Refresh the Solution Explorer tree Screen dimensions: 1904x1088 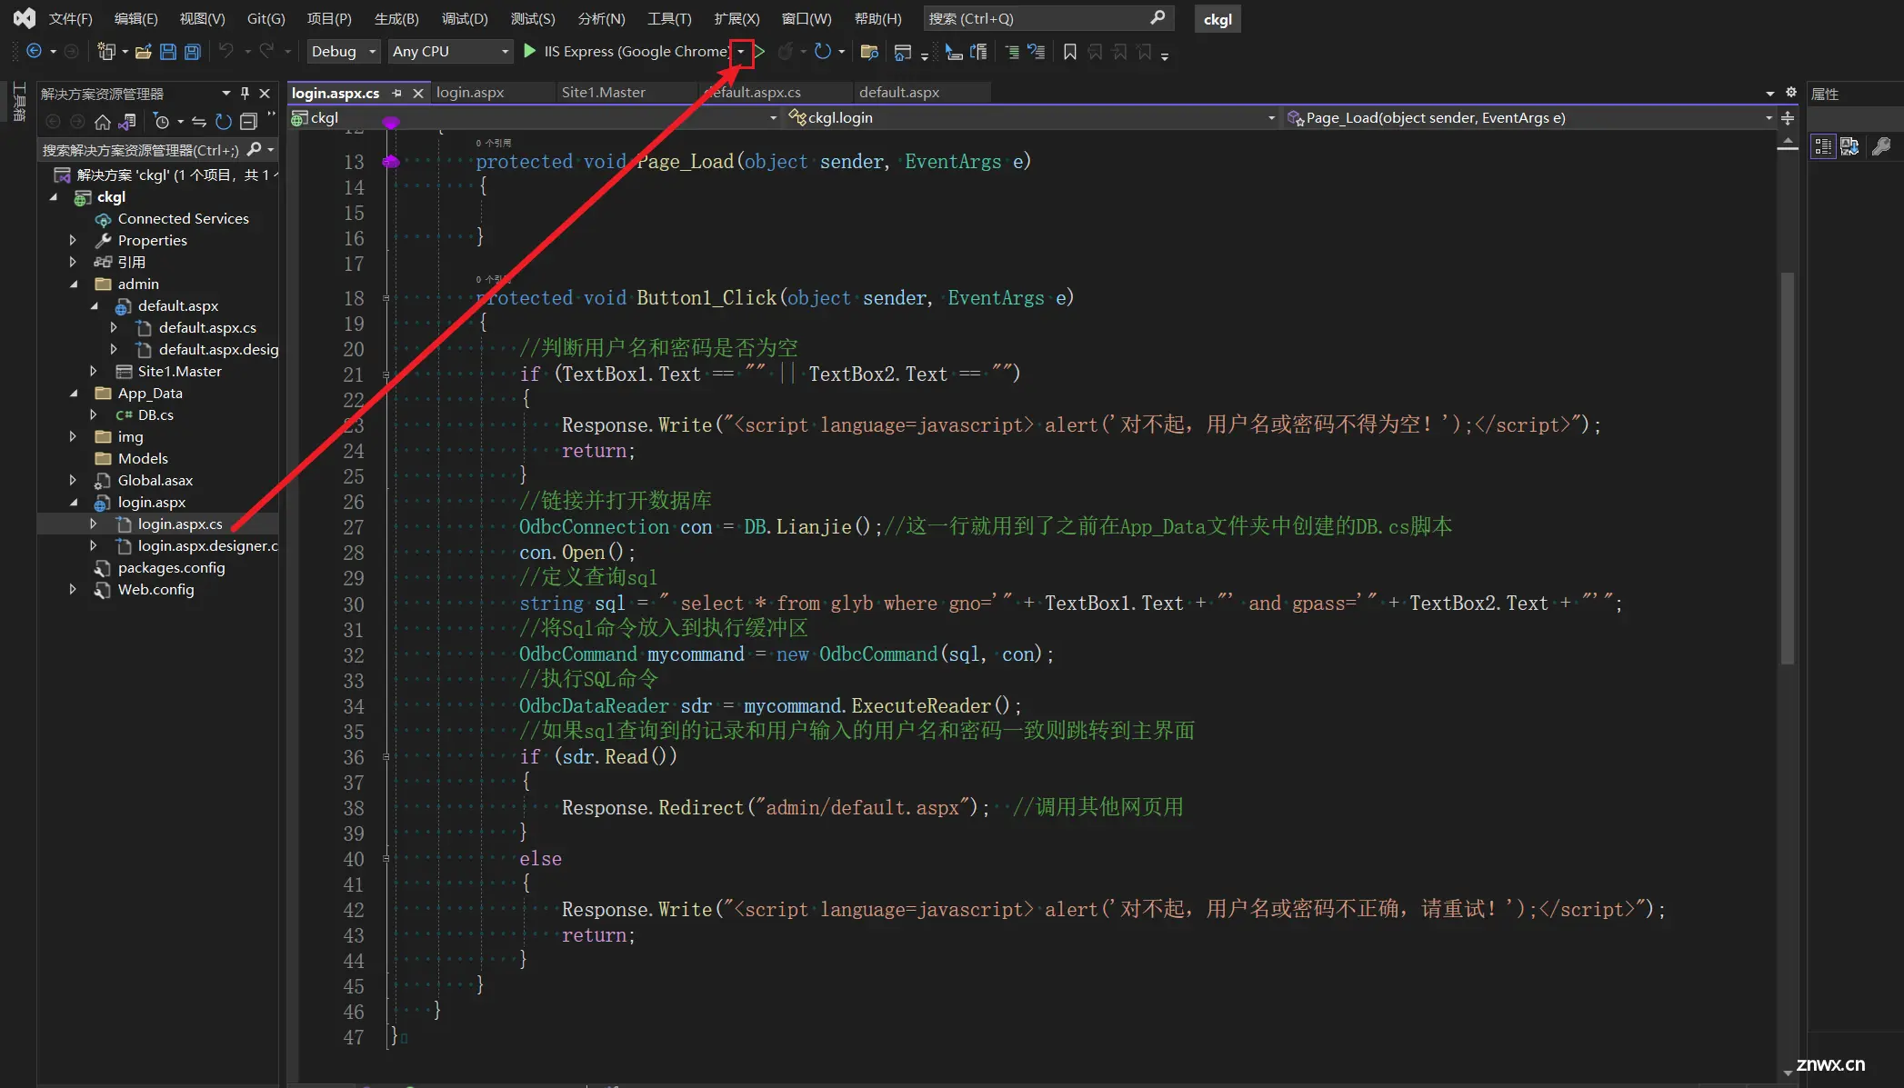224,121
